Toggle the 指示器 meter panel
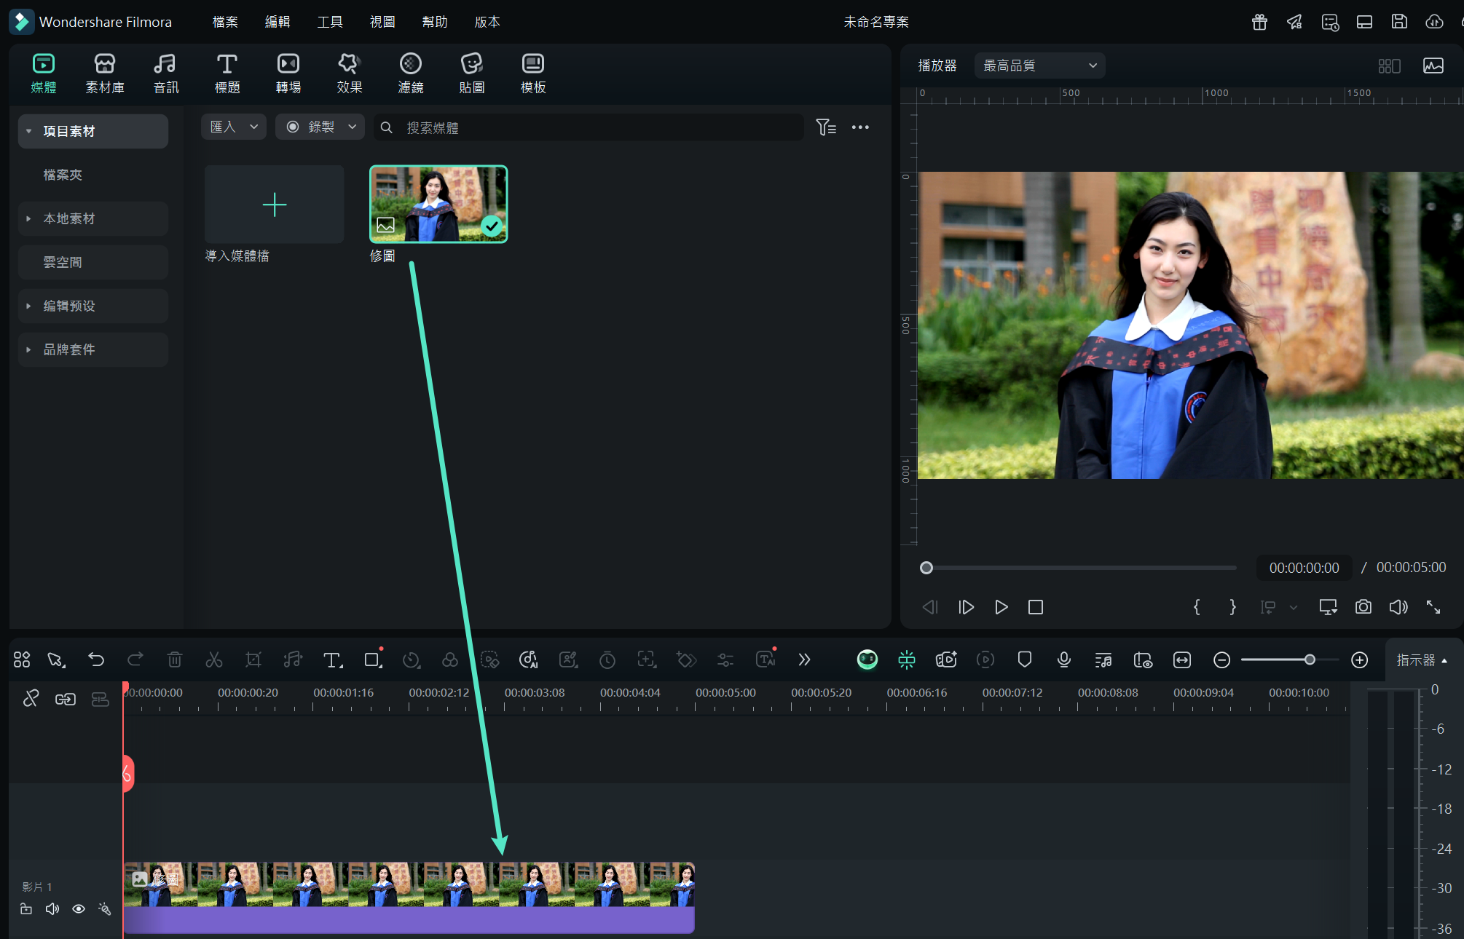Image resolution: width=1464 pixels, height=939 pixels. 1422,660
